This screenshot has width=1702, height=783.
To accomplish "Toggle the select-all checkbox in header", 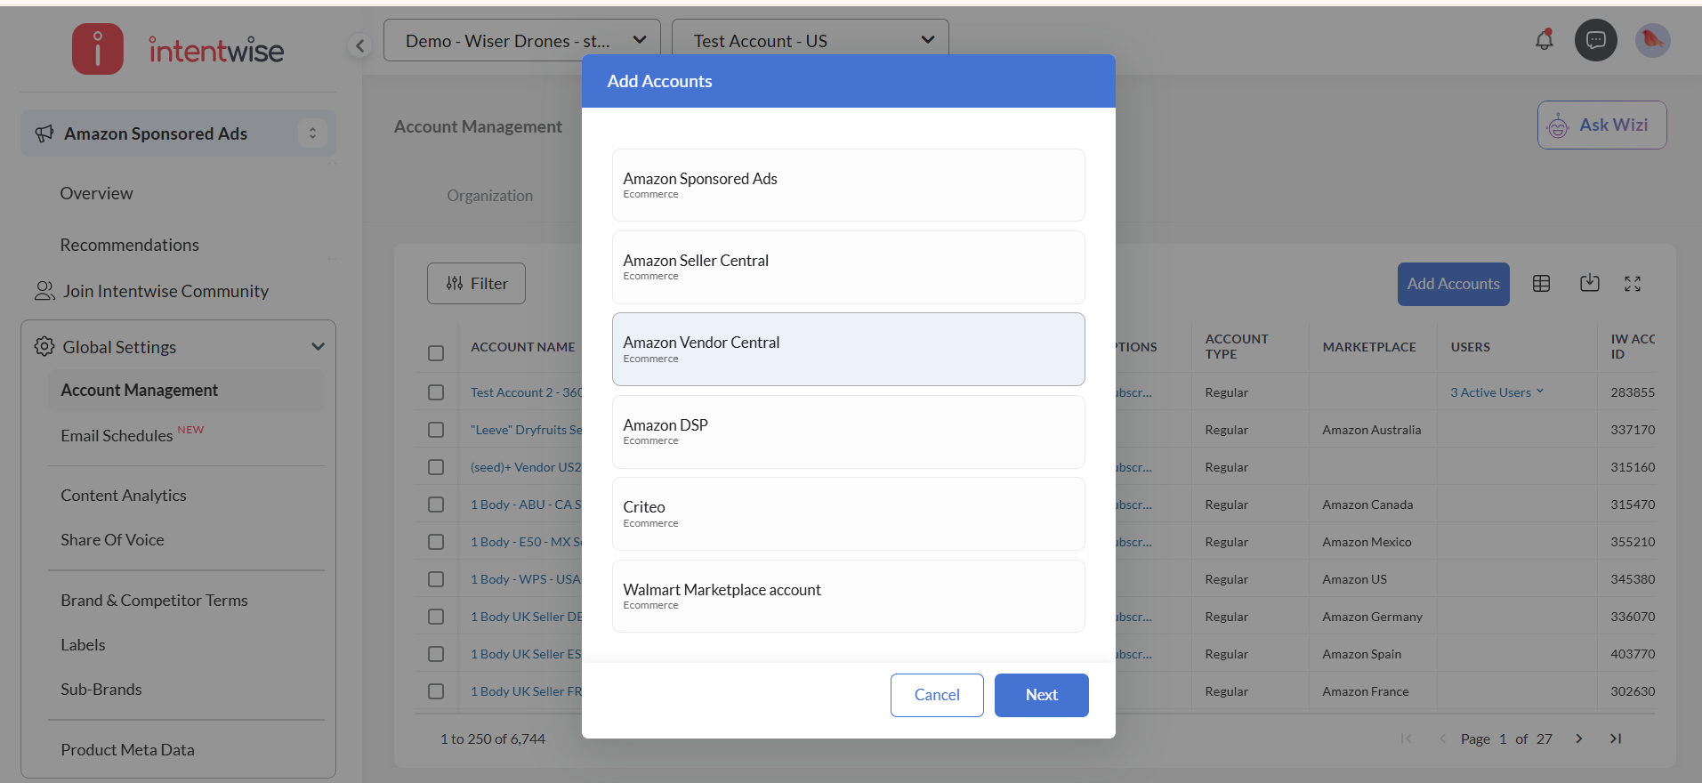I will pyautogui.click(x=436, y=353).
